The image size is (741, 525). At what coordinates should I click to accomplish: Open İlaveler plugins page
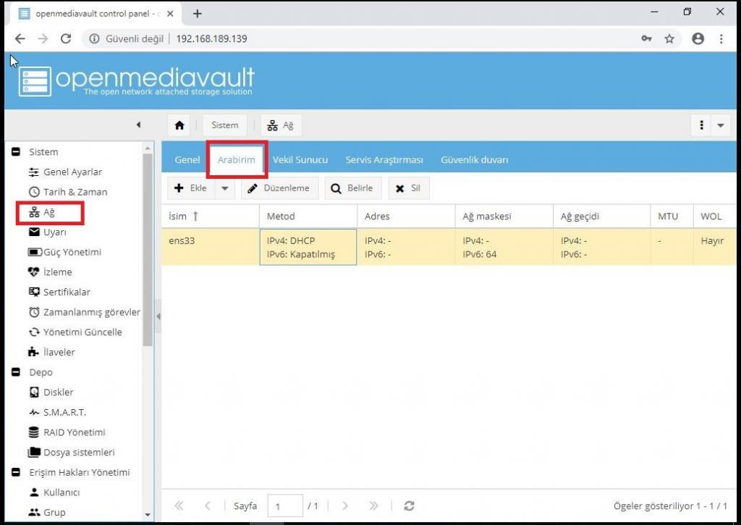[51, 353]
